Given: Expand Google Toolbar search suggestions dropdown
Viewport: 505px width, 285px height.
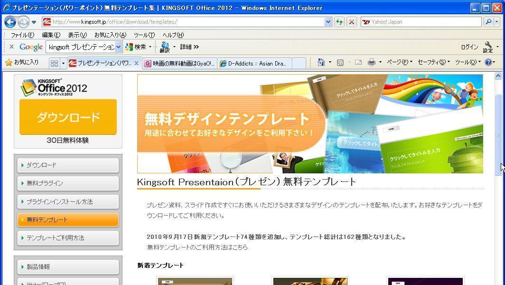Looking at the screenshot, I should pos(119,47).
